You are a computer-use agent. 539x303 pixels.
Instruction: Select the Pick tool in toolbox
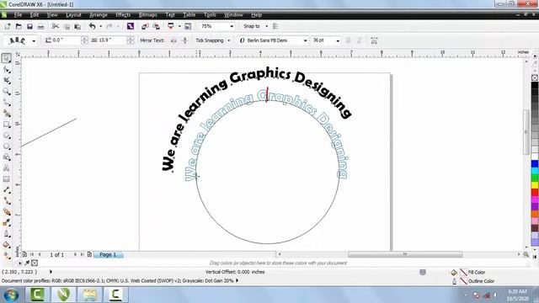[x=7, y=58]
